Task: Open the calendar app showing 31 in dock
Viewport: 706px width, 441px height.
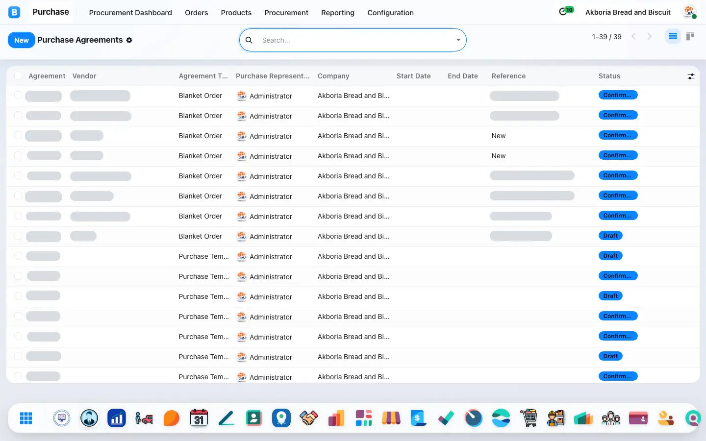Action: click(199, 418)
